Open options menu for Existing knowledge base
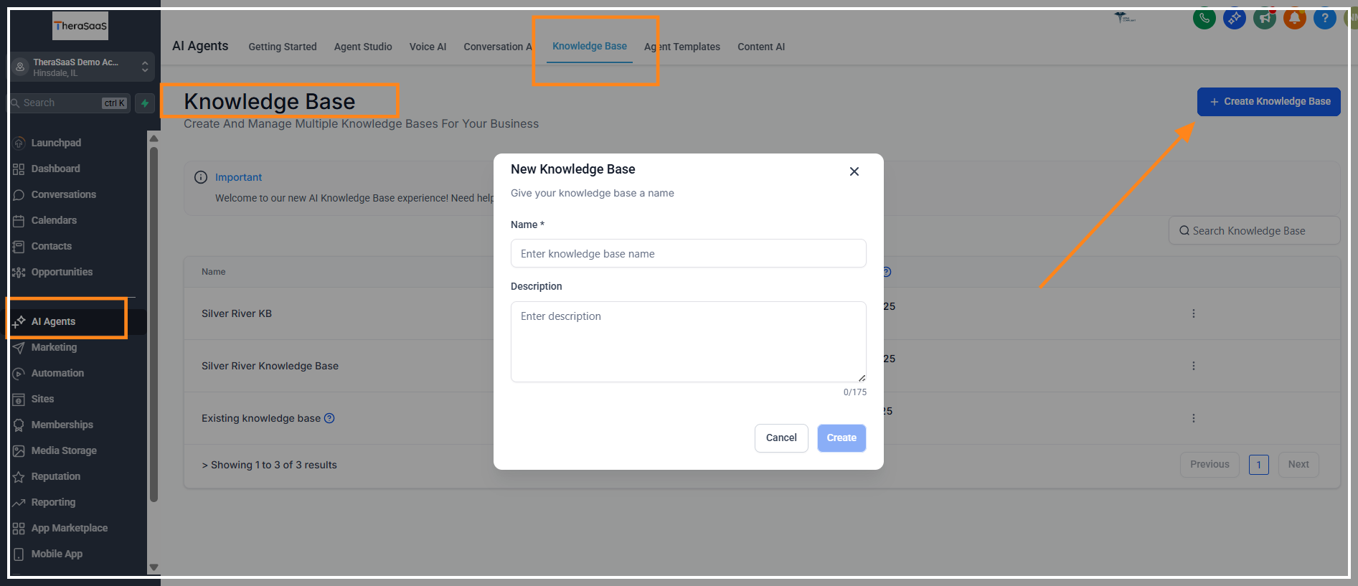Screen dimensions: 1358x586 1194,418
